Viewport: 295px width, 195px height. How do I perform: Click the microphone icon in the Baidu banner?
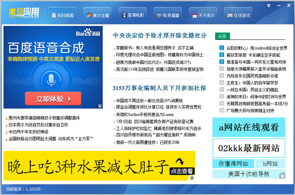coord(51,80)
